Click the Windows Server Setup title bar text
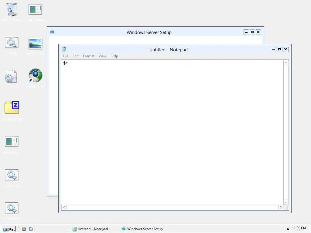 click(x=149, y=32)
